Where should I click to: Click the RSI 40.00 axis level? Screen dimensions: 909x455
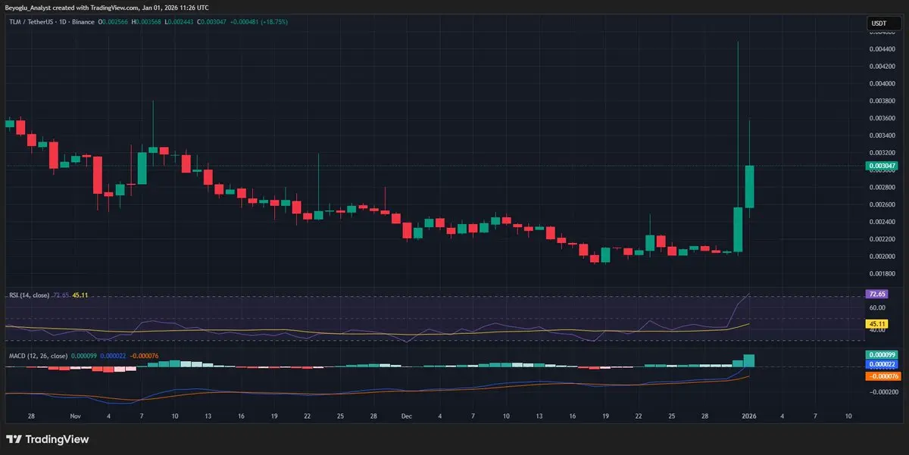click(x=877, y=329)
